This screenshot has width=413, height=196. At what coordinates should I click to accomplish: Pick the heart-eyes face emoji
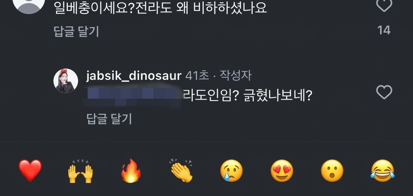[x=282, y=171]
